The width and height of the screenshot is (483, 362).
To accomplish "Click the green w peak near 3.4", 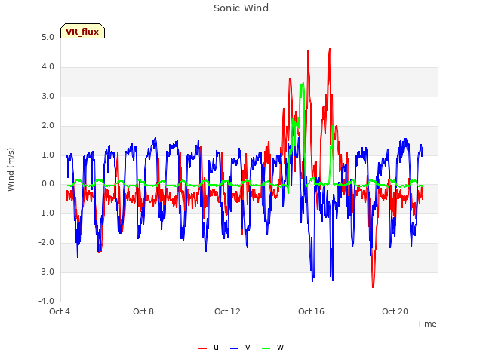I will point(303,83).
